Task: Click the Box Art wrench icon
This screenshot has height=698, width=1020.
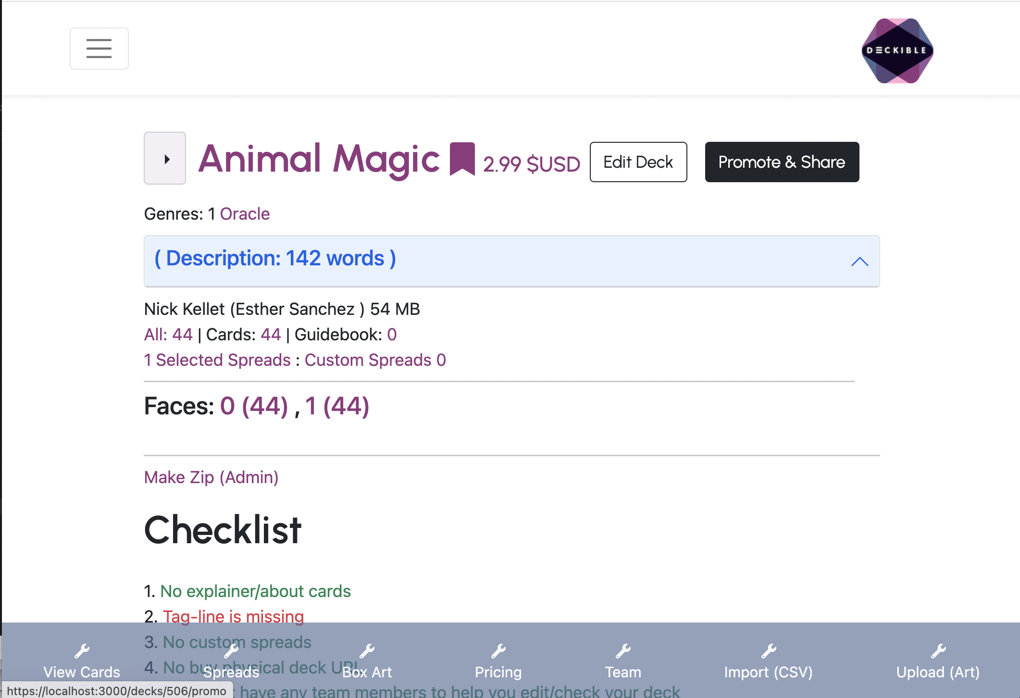Action: [x=367, y=651]
